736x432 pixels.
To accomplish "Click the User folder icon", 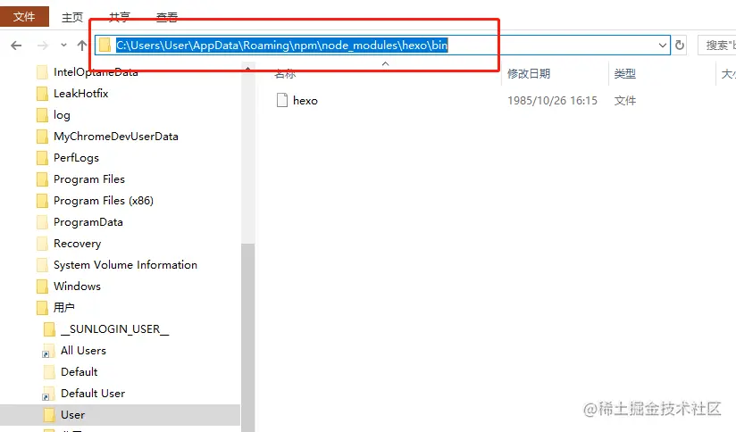I will coord(49,415).
